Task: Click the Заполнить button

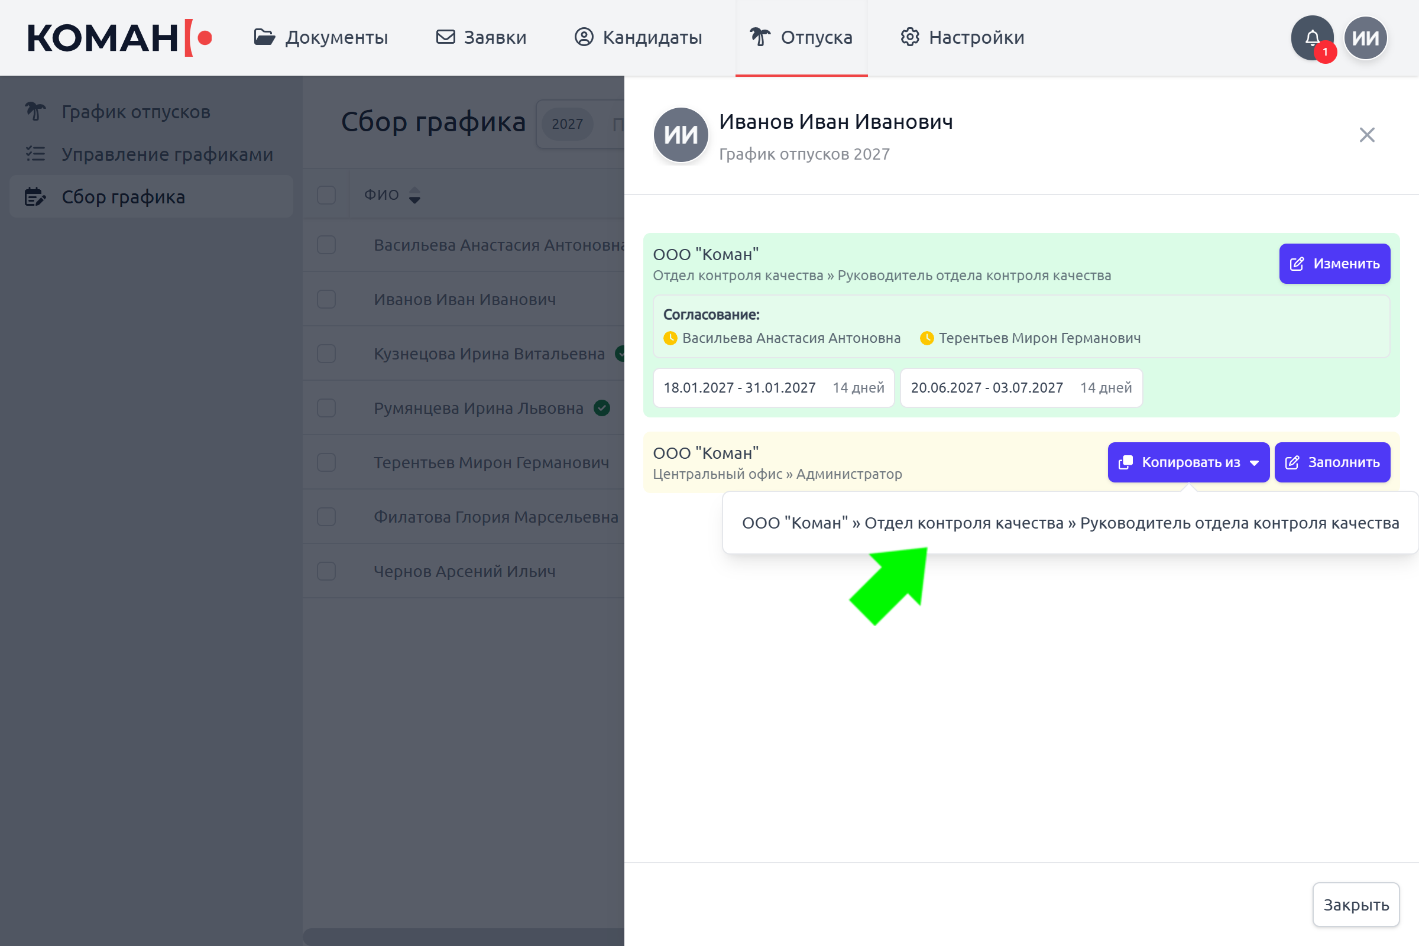Action: click(1331, 462)
